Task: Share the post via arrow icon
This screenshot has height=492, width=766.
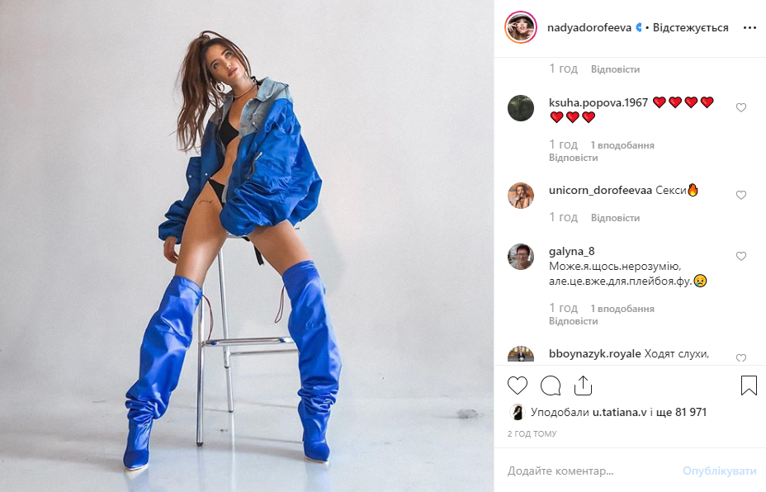Action: click(x=583, y=386)
